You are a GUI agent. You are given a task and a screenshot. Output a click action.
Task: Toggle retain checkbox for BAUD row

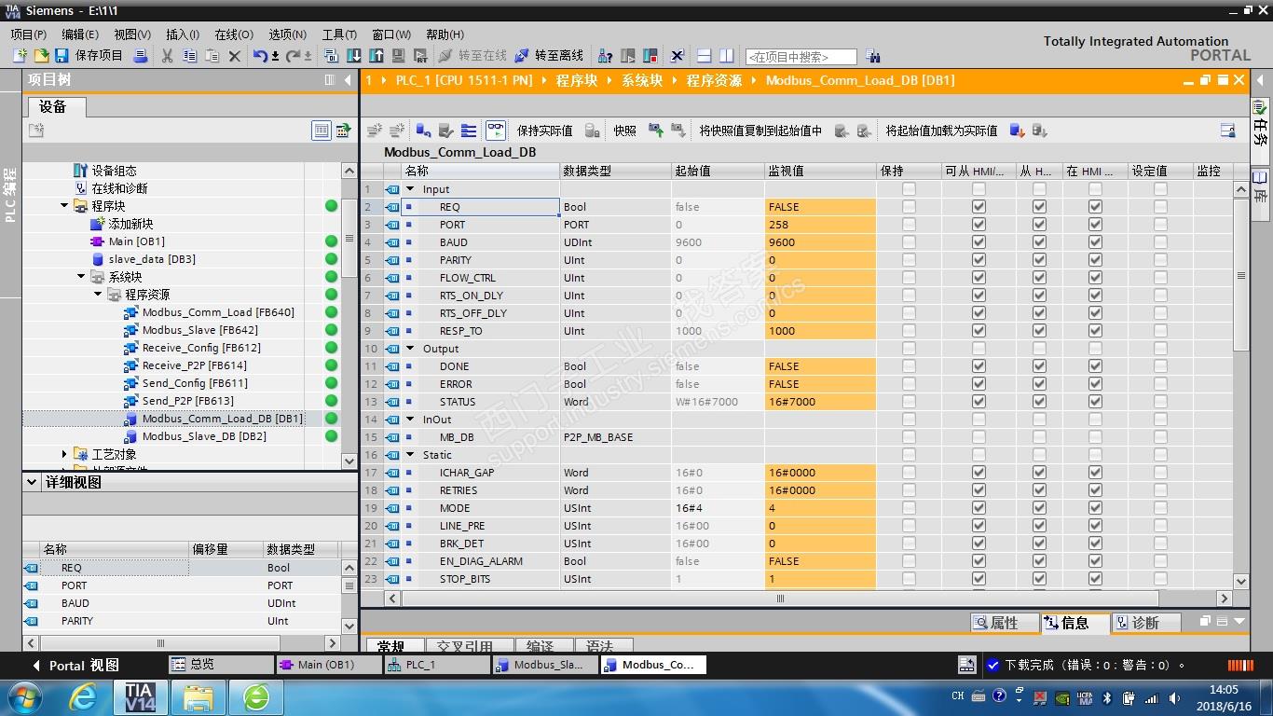tap(909, 242)
